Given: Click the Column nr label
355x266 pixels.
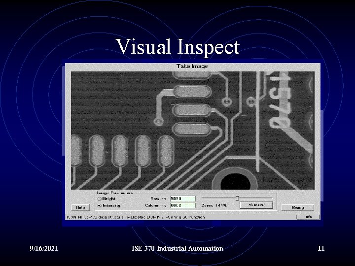Looking at the screenshot, I should tap(156, 205).
